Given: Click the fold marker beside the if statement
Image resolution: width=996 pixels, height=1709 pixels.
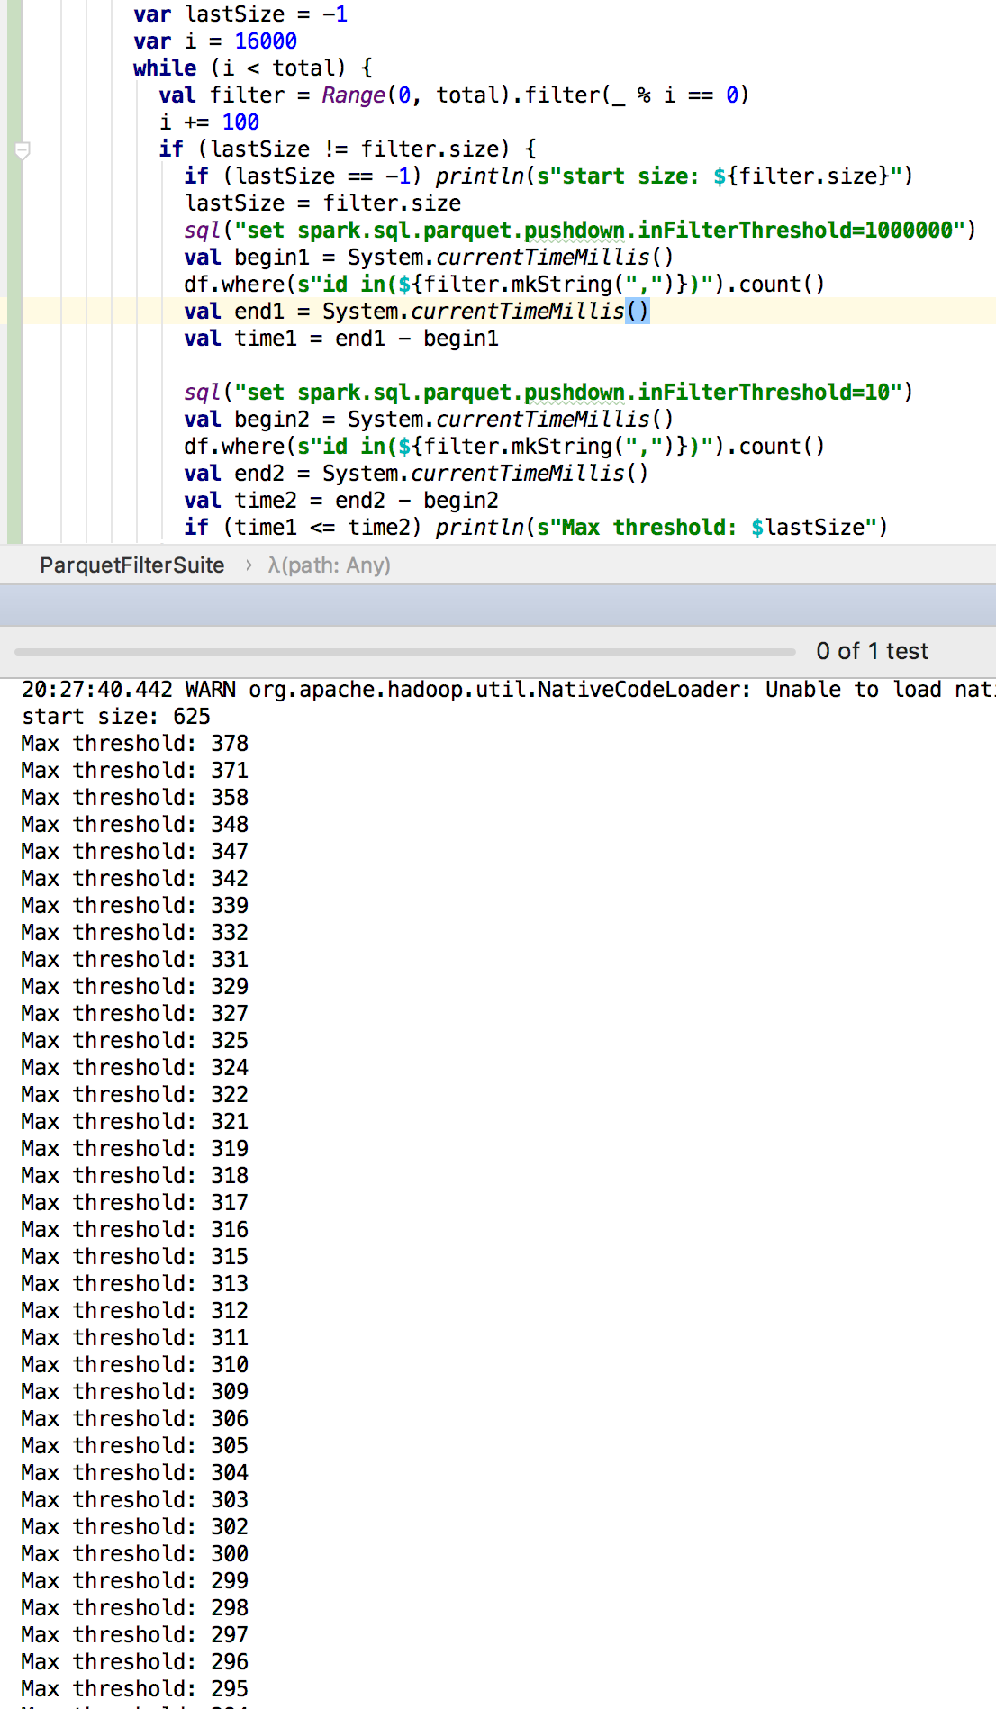Looking at the screenshot, I should tap(23, 150).
